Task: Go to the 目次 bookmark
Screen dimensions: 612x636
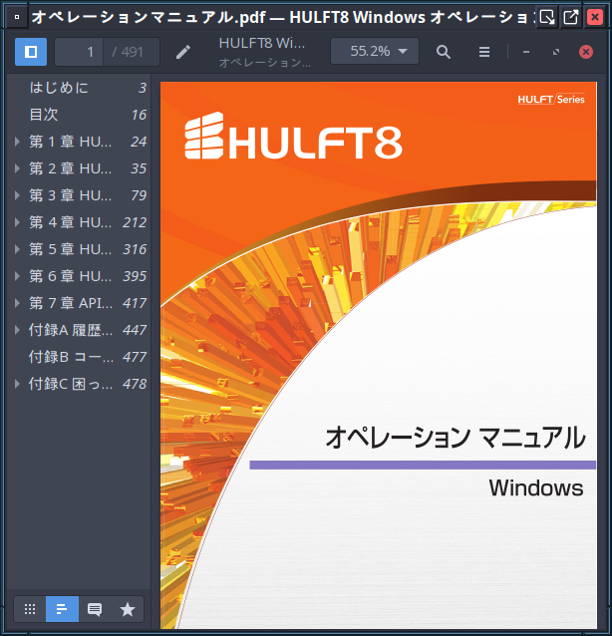Action: click(x=79, y=115)
